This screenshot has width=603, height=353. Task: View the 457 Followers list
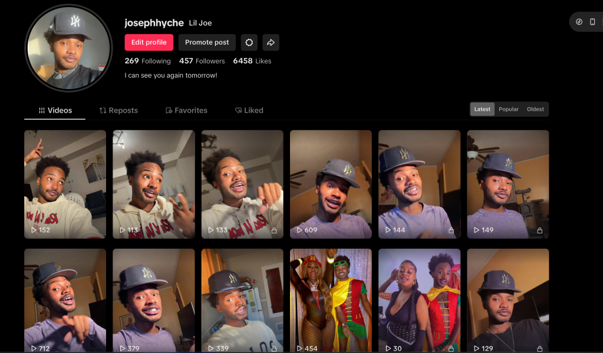click(x=202, y=61)
